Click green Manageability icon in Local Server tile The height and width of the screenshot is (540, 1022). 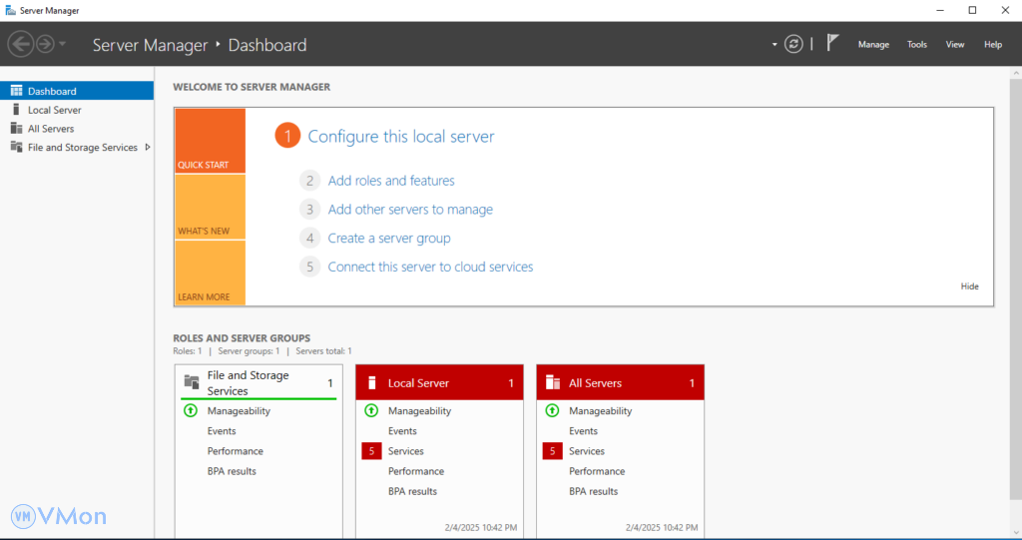(x=371, y=410)
